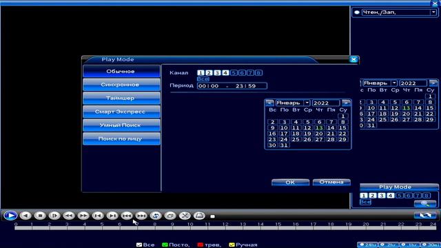Screen dimensions: 441x248
Task: Click the reverse playback button
Action: coord(25,216)
